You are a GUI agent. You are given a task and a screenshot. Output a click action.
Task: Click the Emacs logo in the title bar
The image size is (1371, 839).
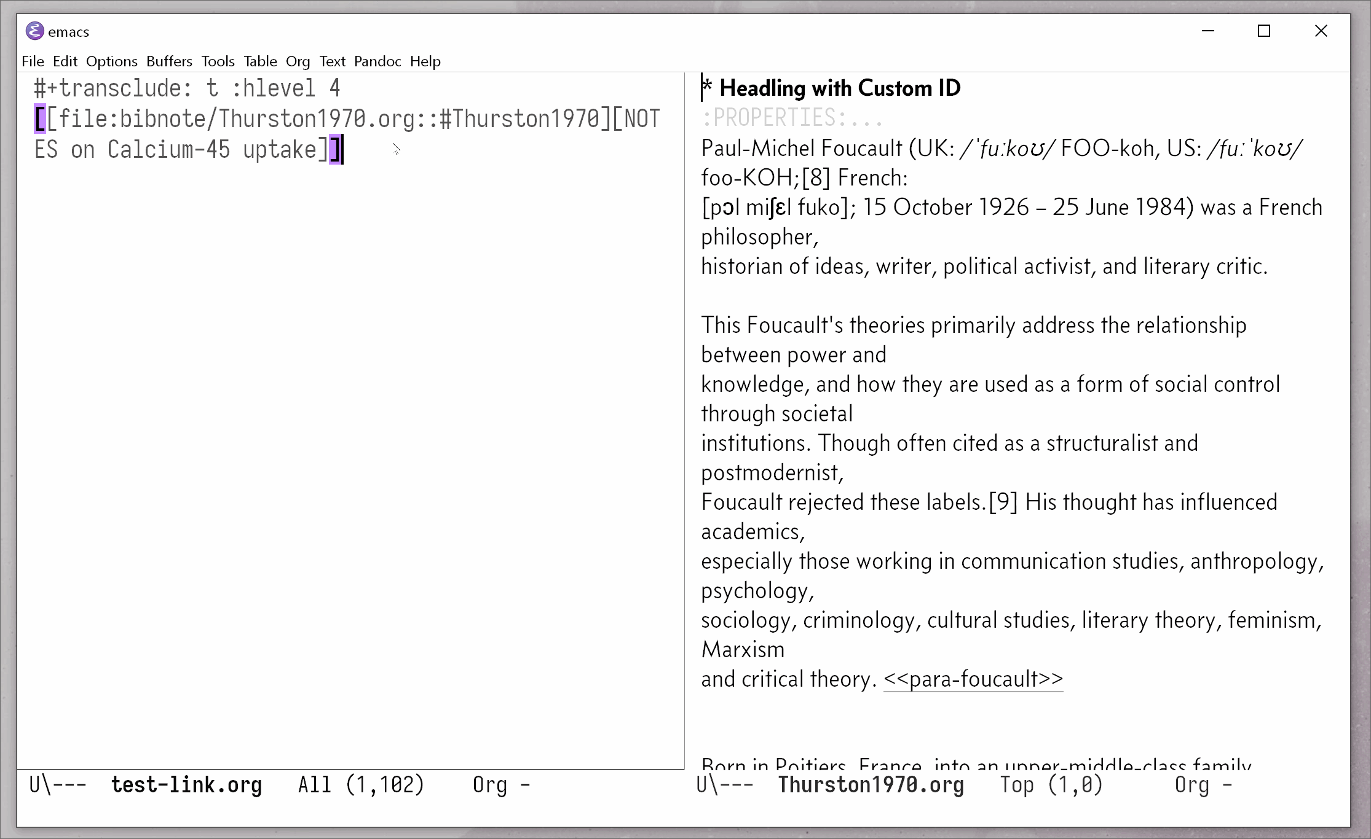tap(35, 31)
